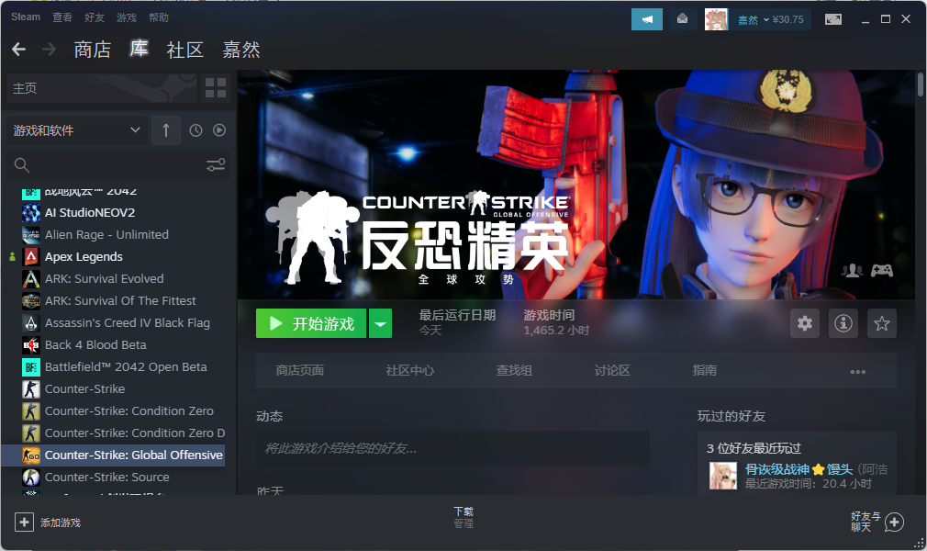
Task: Click the activity post input field
Action: pyautogui.click(x=452, y=449)
